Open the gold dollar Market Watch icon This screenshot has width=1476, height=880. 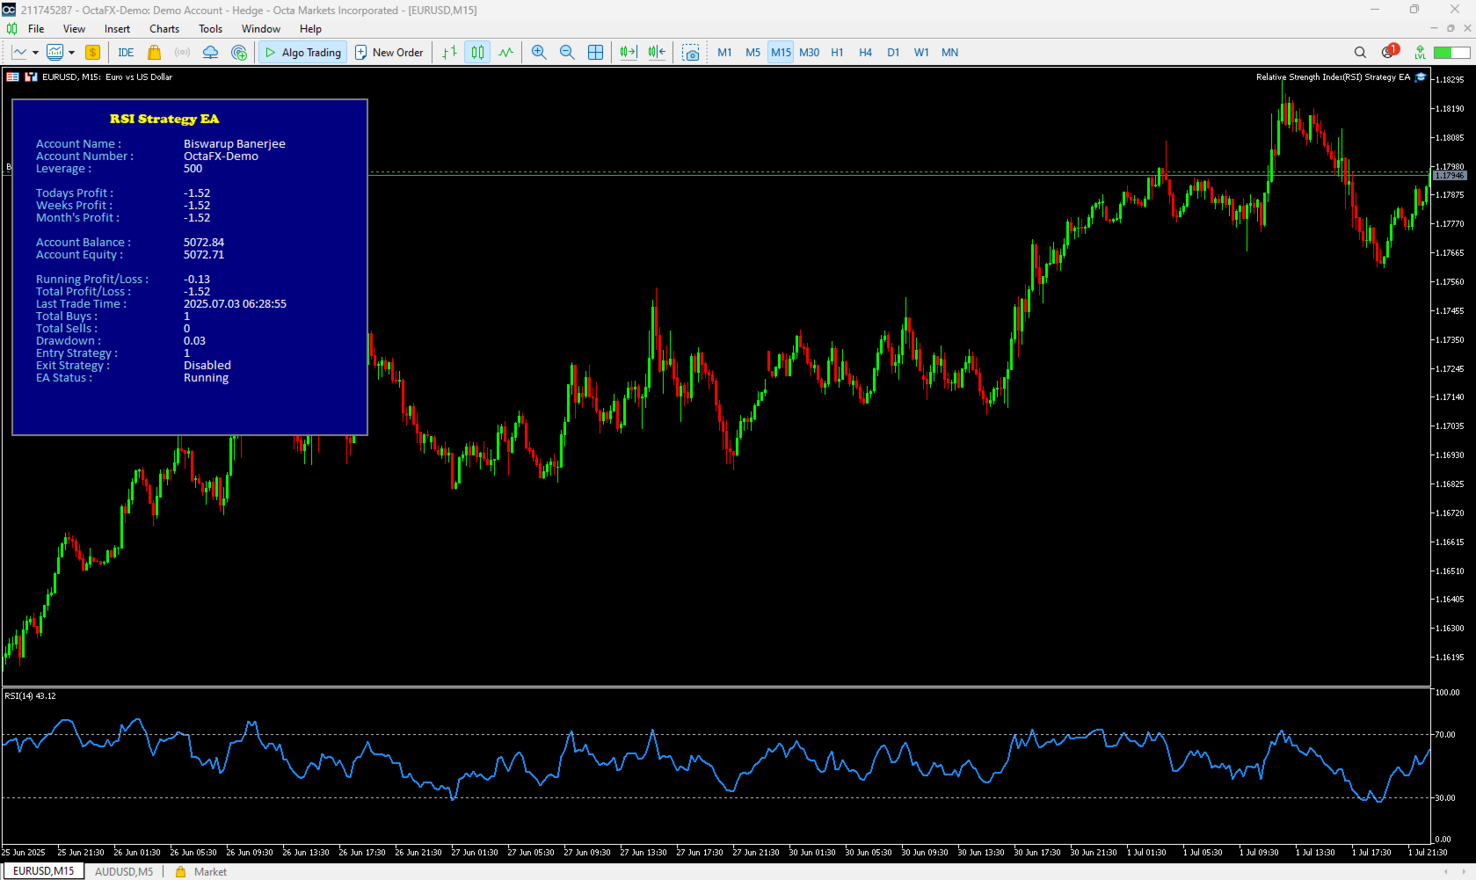tap(92, 53)
